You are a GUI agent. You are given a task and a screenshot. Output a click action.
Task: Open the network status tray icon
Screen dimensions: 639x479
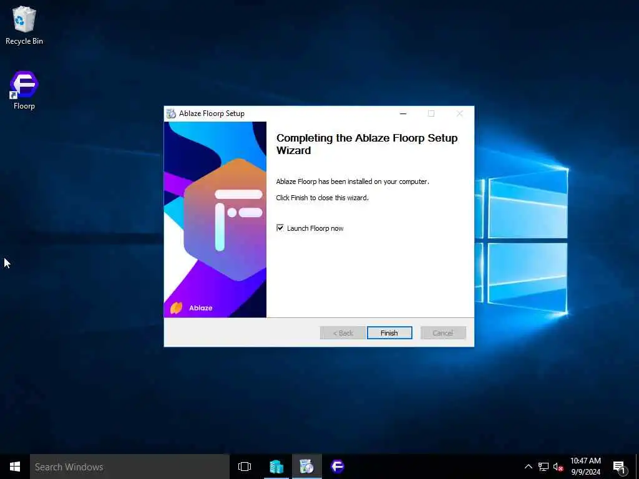[x=544, y=467]
